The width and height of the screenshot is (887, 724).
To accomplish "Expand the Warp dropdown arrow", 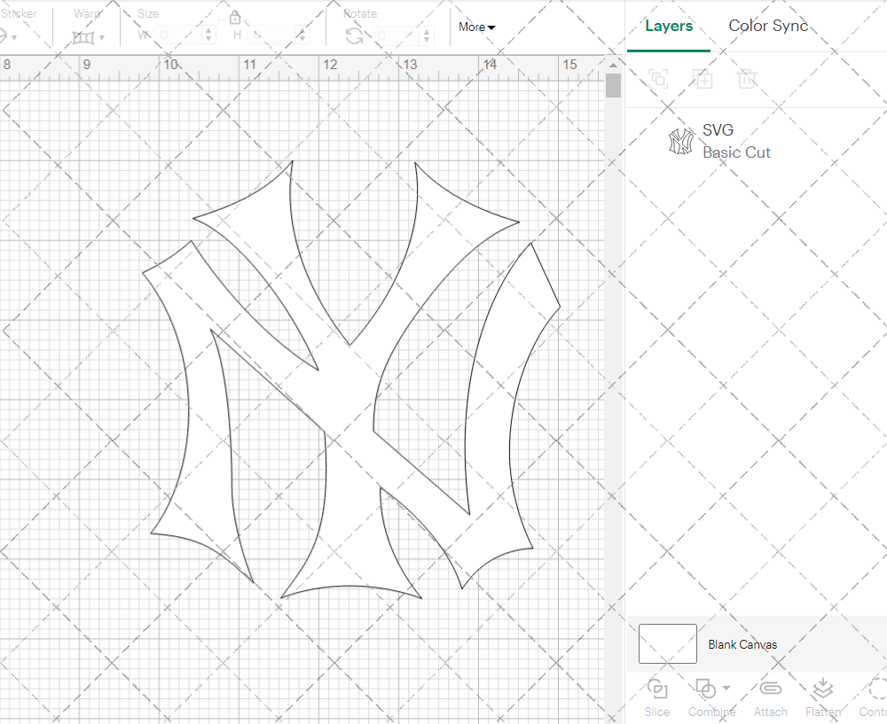I will pyautogui.click(x=102, y=38).
